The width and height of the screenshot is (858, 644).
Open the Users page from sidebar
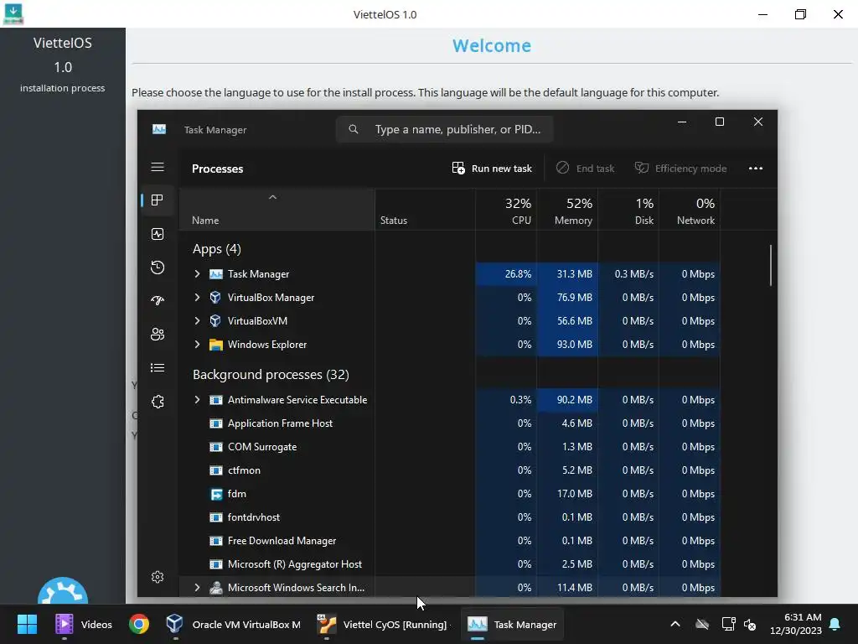tap(158, 334)
